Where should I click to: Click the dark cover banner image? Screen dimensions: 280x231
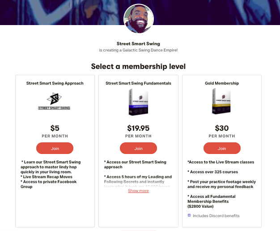pyautogui.click(x=54, y=12)
